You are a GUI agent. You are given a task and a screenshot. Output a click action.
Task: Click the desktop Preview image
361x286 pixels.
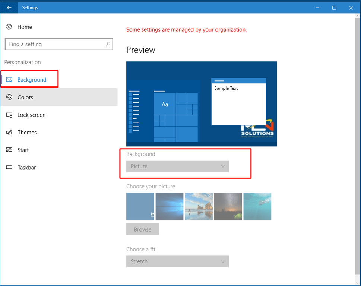click(x=202, y=104)
